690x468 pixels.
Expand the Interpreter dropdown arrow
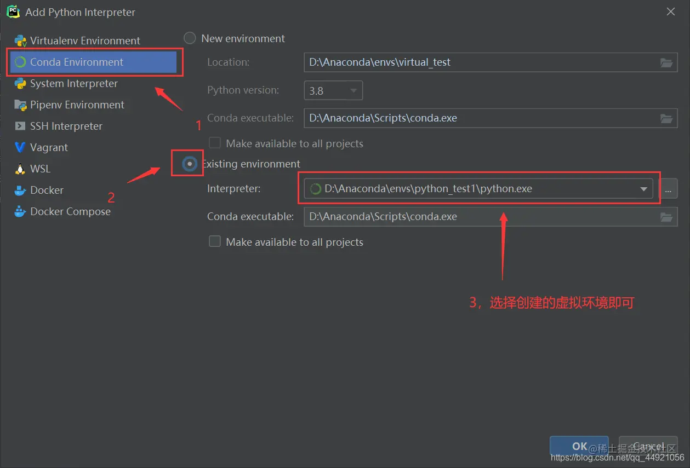[x=643, y=189]
